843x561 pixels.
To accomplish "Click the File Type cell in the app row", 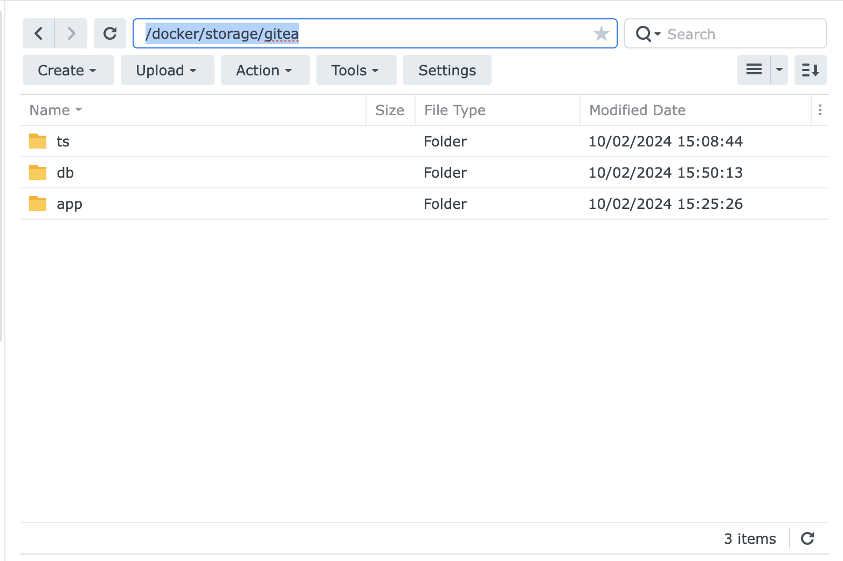I will tap(445, 204).
